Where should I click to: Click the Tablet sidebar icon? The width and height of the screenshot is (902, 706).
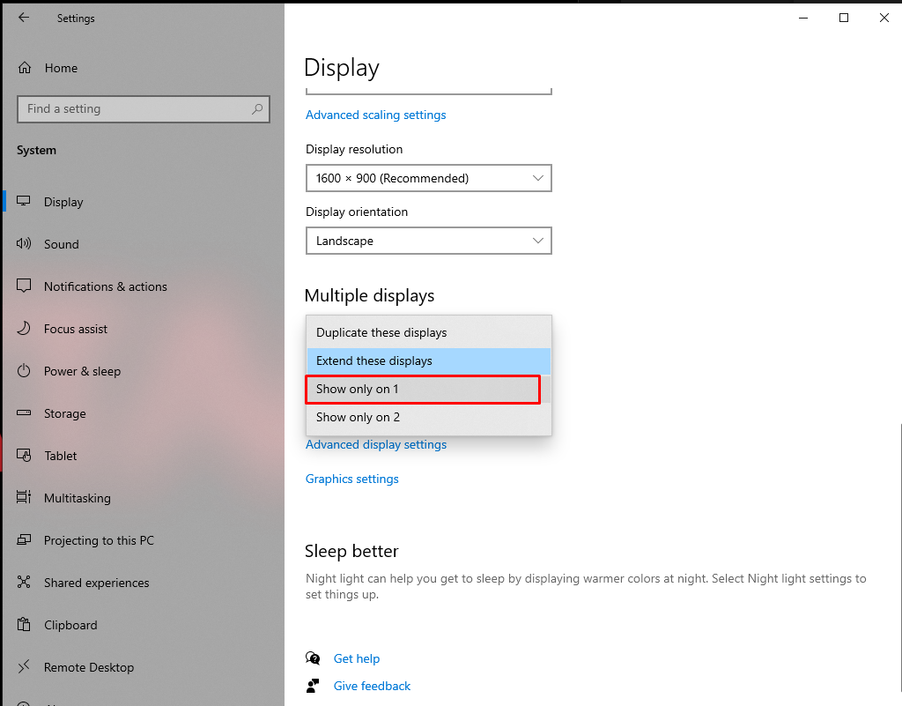pos(24,456)
